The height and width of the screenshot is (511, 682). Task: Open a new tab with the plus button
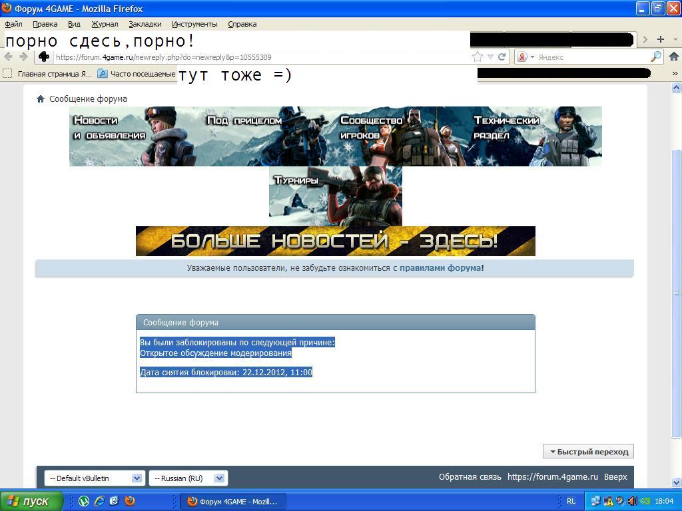[x=660, y=39]
